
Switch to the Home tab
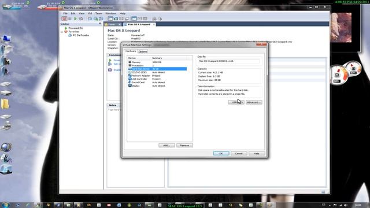coord(112,24)
